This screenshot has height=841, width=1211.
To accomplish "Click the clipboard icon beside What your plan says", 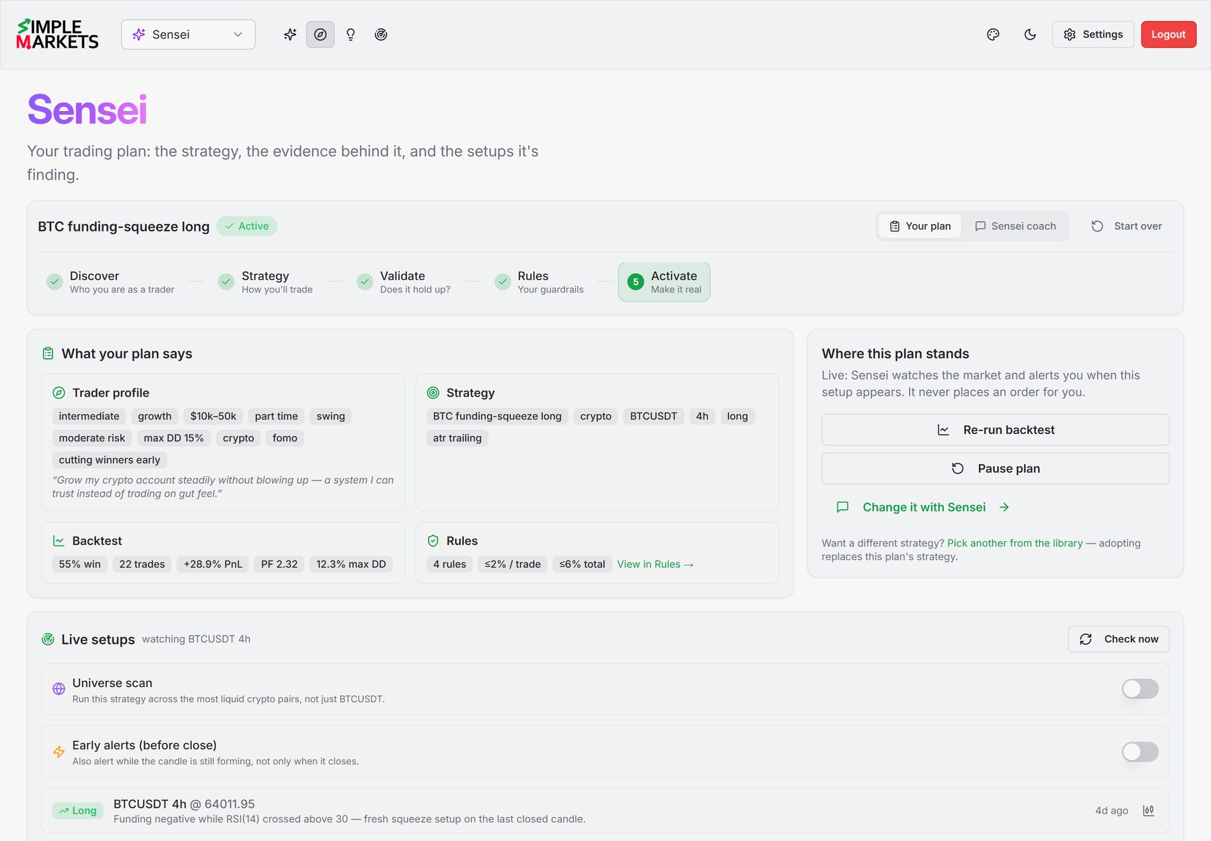I will [x=48, y=354].
